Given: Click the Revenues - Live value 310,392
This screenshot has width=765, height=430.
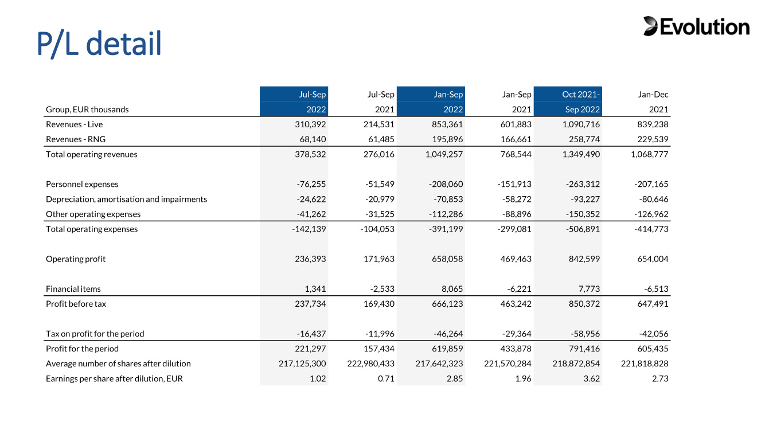Looking at the screenshot, I should click(x=310, y=124).
